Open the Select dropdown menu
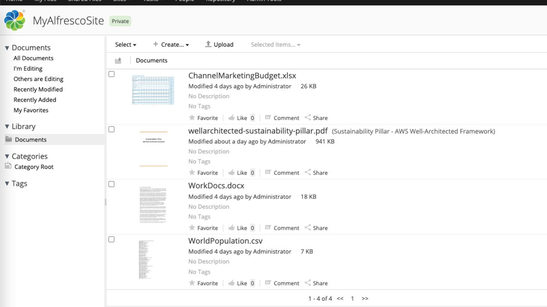 click(126, 45)
